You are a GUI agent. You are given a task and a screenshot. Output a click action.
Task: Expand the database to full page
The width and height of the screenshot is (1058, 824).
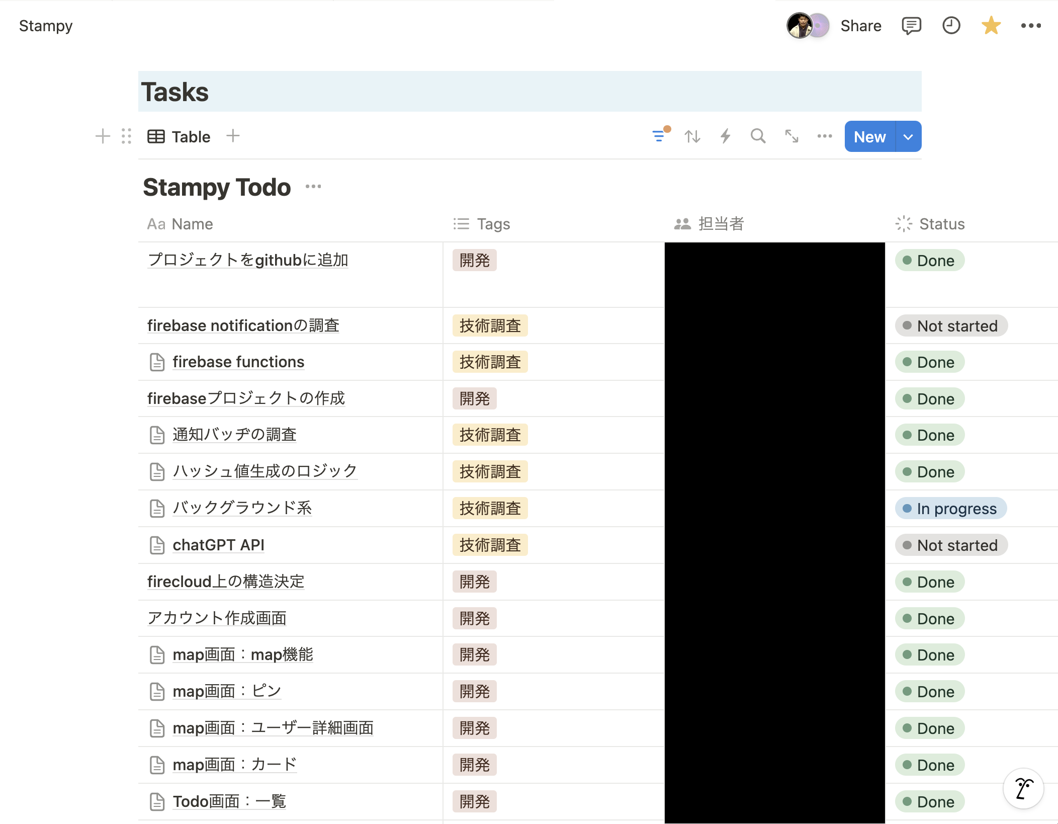[791, 136]
